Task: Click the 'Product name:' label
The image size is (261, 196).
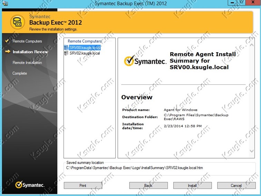Action: [x=136, y=110]
